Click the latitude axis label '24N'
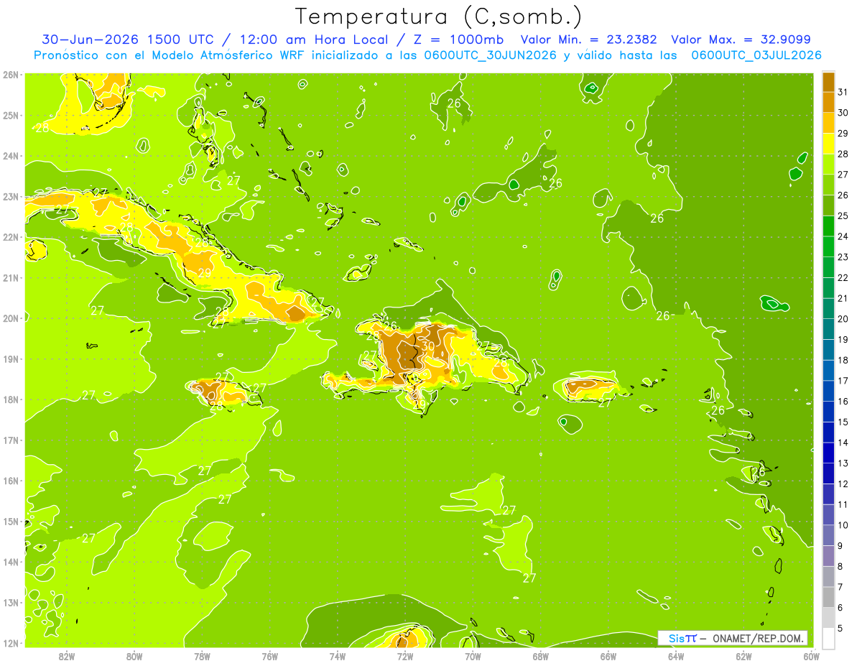This screenshot has width=862, height=666. (x=10, y=156)
